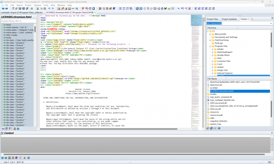Switch to the Project Symbols tab
Screen dimensions: 274x164
230,19
